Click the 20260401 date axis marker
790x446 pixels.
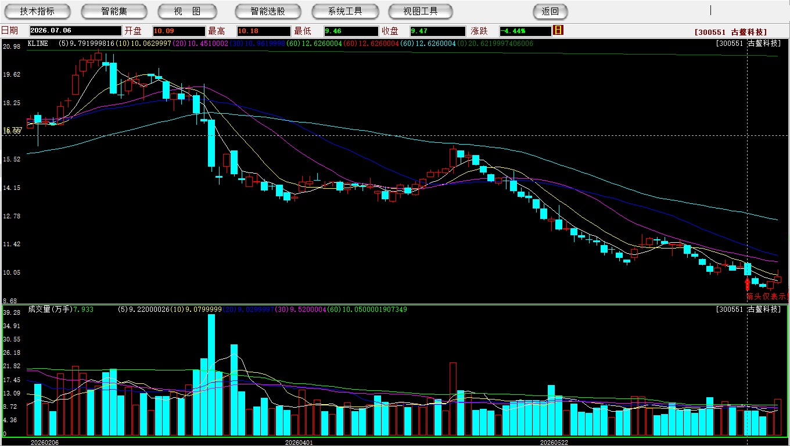point(299,442)
